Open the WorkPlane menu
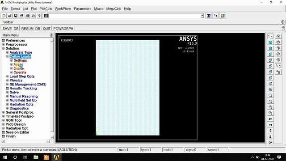 (x=63, y=9)
